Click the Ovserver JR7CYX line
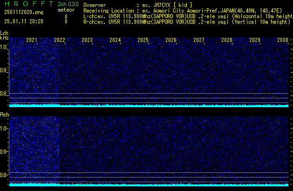The height and width of the screenshot is (191, 293). coord(138,5)
